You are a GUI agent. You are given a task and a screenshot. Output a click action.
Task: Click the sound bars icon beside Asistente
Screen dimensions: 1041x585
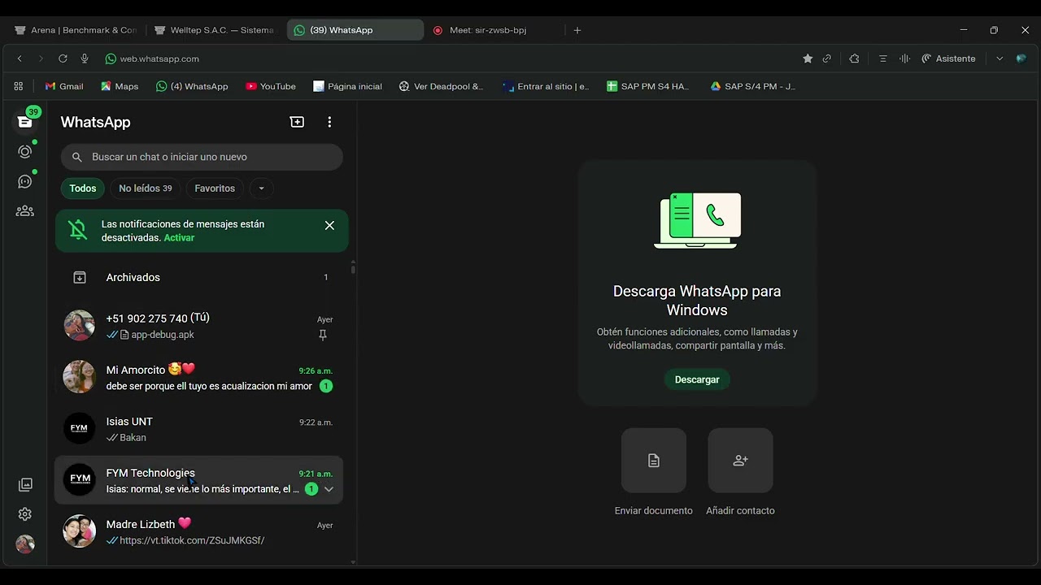point(904,58)
